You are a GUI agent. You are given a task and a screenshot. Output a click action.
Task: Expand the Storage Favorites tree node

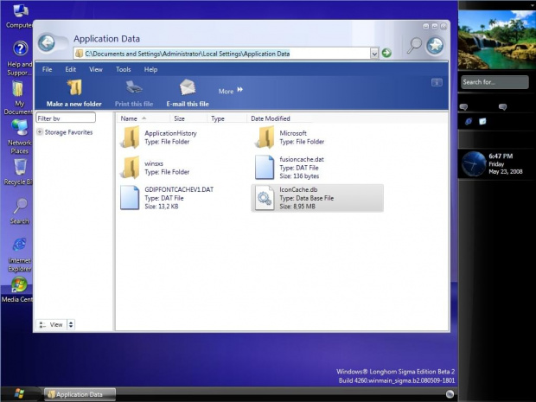click(40, 132)
